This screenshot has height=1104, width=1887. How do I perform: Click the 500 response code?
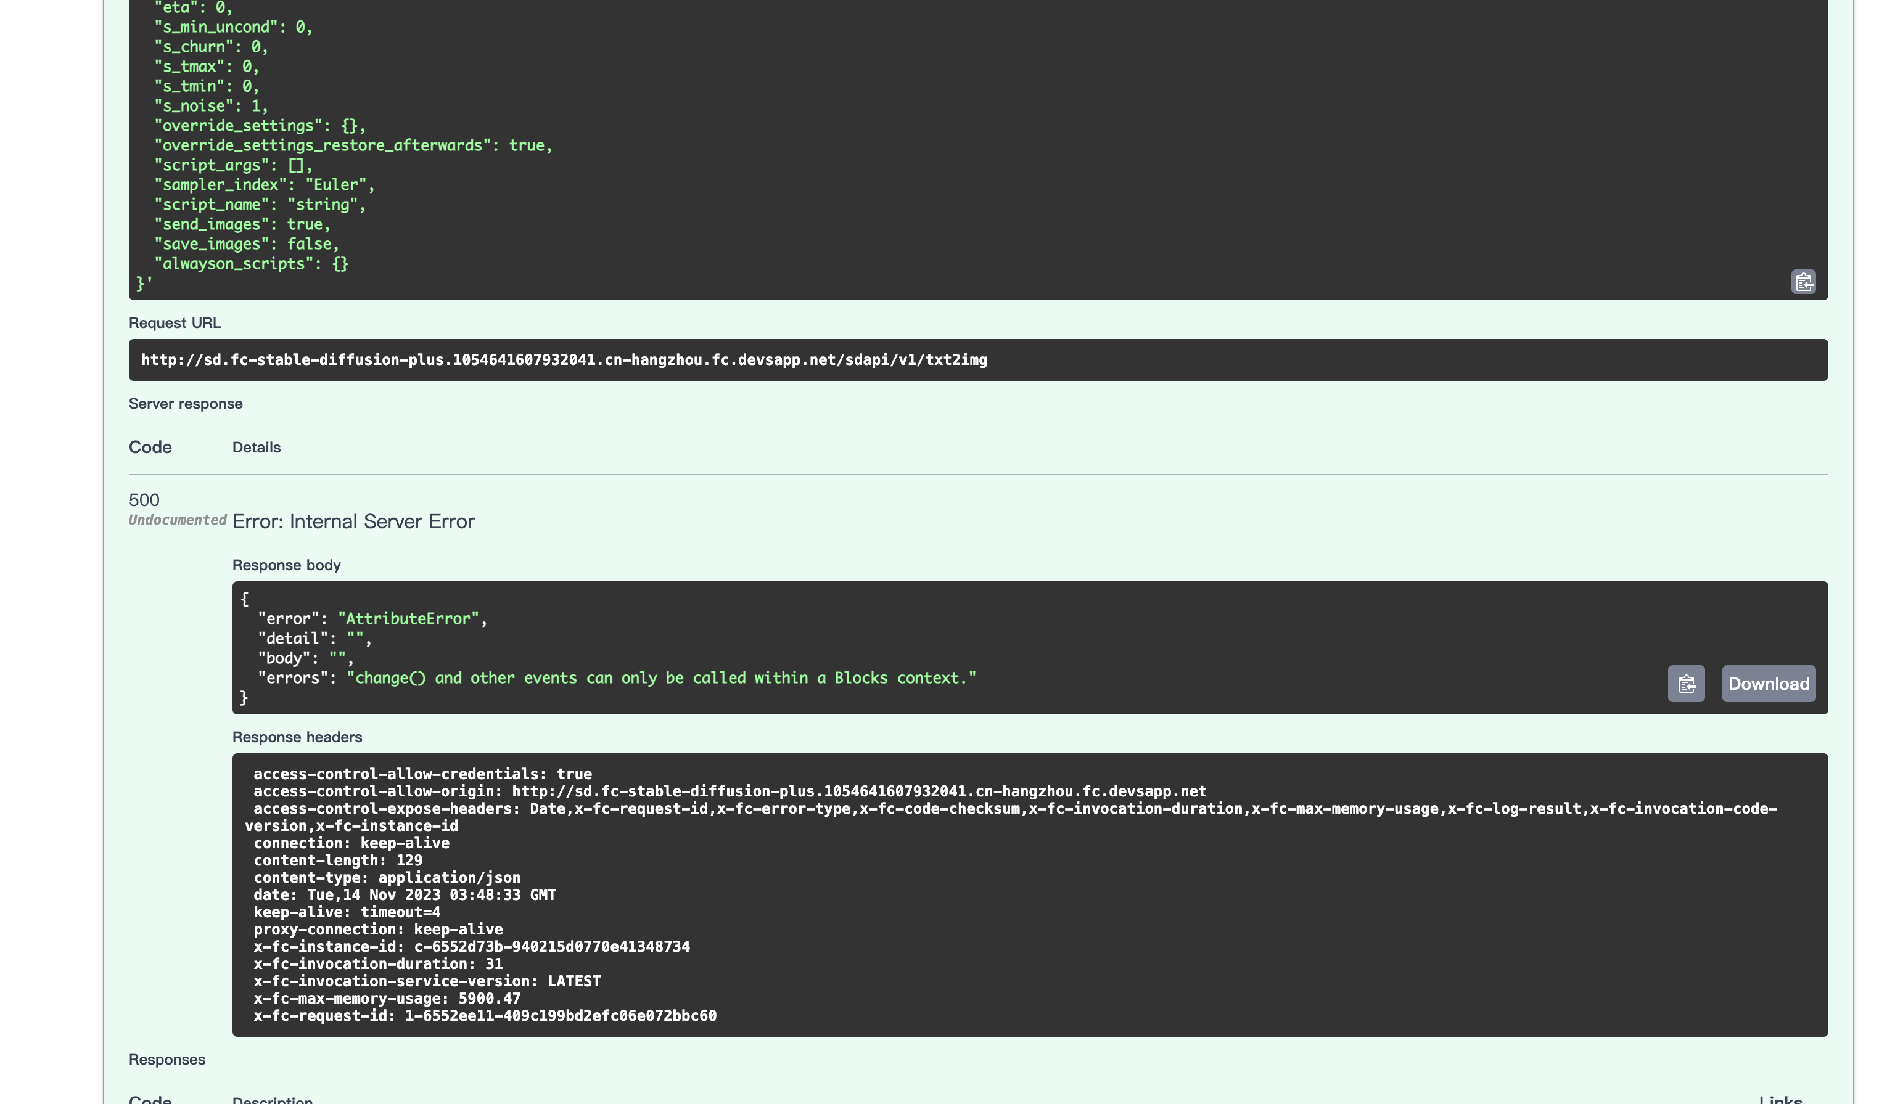144,500
